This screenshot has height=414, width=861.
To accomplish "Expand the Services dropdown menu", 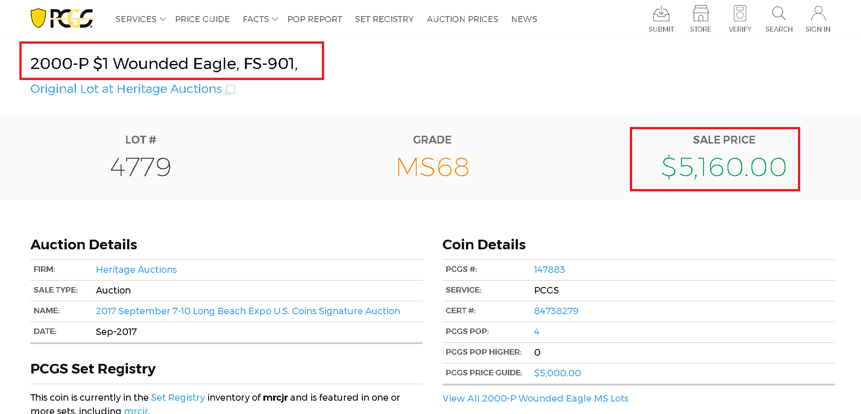I will [x=140, y=19].
